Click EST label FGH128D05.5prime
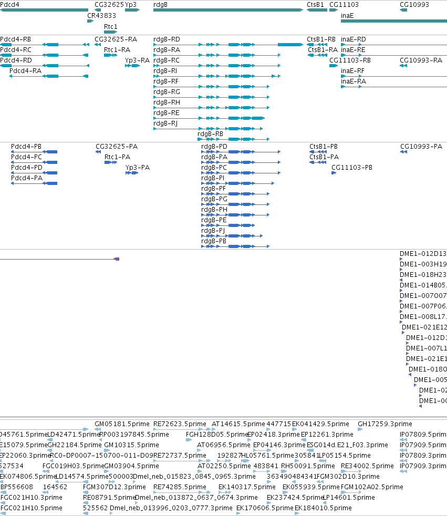The height and width of the screenshot is (516, 447). click(x=217, y=435)
